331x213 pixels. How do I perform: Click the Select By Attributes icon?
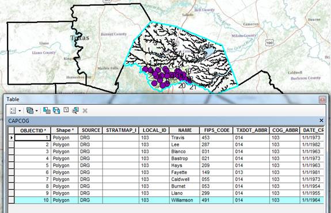47,110
